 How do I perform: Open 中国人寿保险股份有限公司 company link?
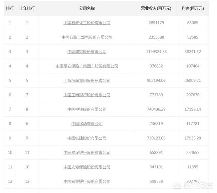(x=87, y=167)
